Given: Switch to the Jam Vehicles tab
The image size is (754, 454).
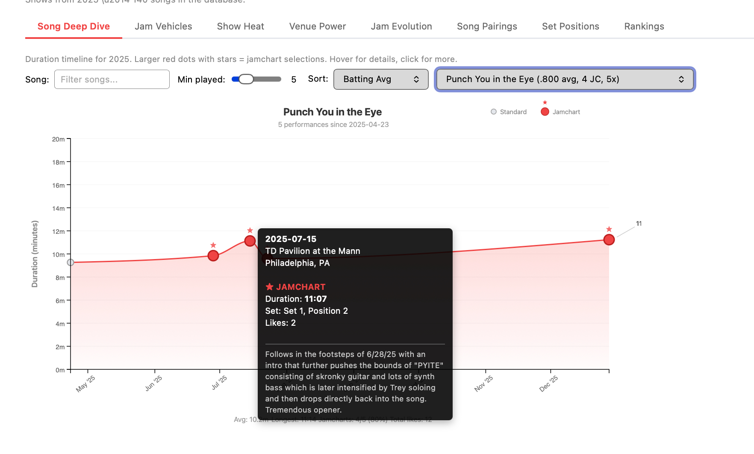Looking at the screenshot, I should click(x=163, y=27).
